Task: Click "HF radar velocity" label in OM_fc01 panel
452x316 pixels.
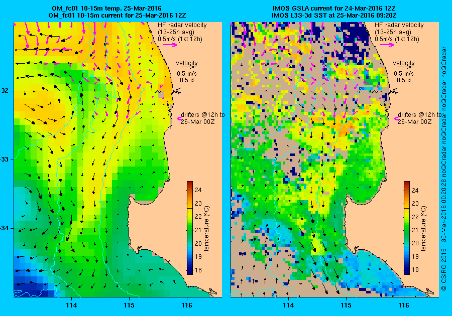Action: (x=182, y=25)
